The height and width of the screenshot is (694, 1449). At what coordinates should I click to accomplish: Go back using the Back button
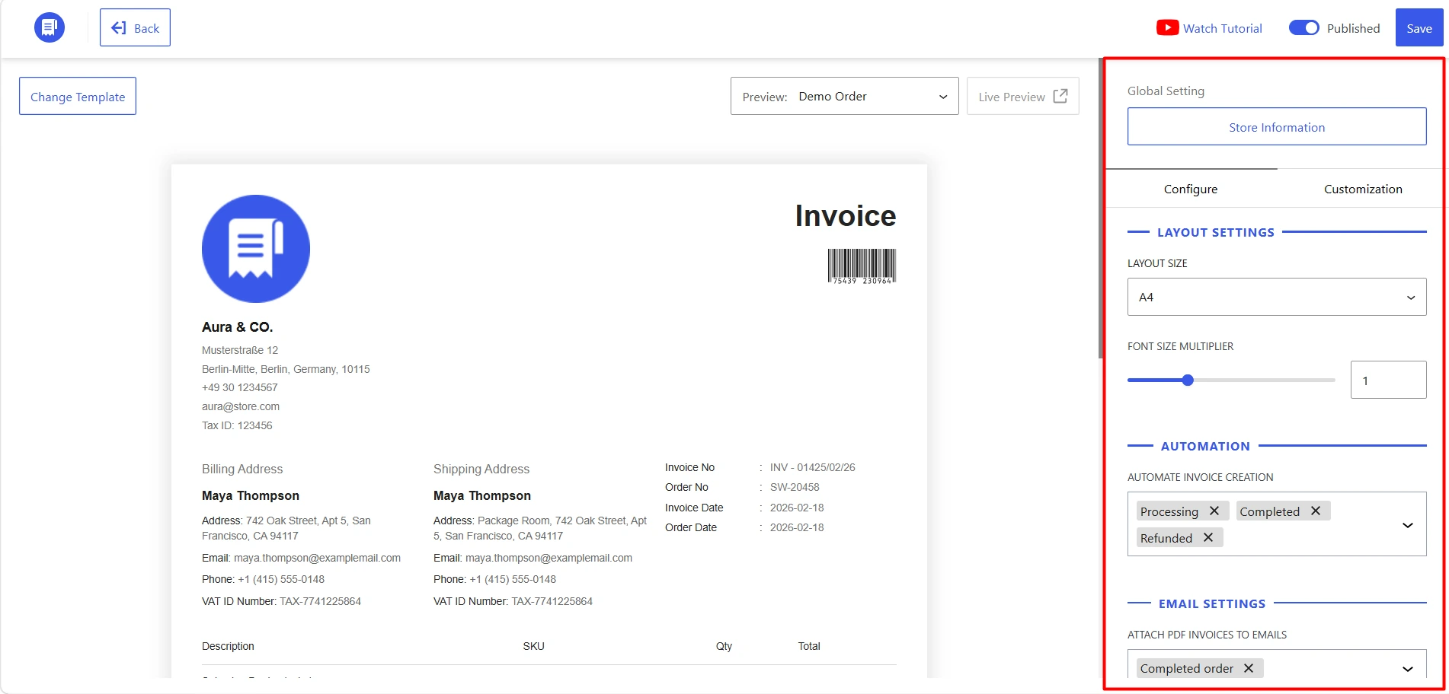click(135, 27)
